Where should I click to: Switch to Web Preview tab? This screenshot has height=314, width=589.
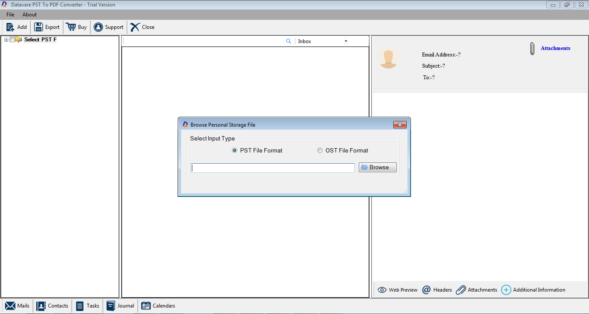click(398, 290)
